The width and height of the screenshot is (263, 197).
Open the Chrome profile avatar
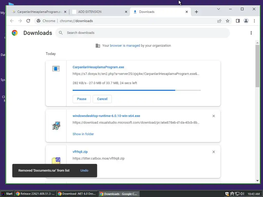[246, 21]
